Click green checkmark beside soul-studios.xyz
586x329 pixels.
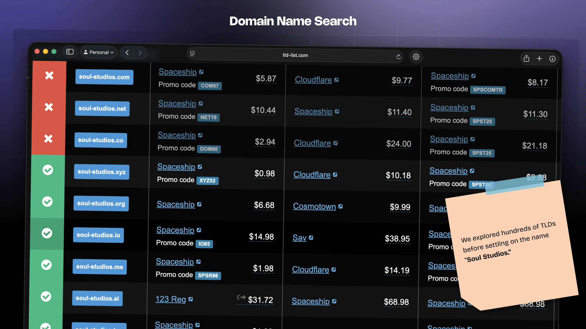tap(48, 170)
